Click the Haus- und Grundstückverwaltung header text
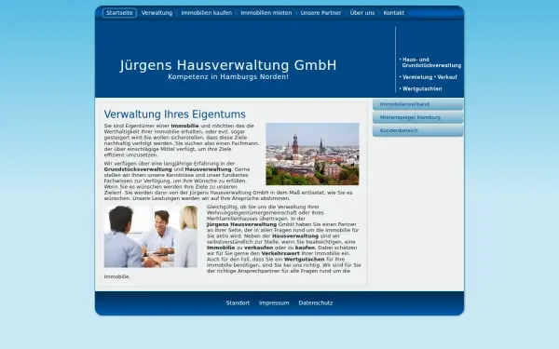This screenshot has width=559, height=349. tap(430, 62)
